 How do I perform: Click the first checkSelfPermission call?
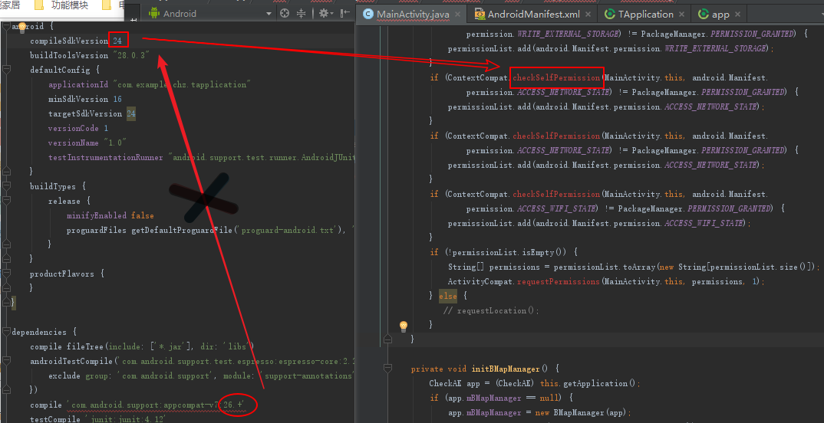556,77
